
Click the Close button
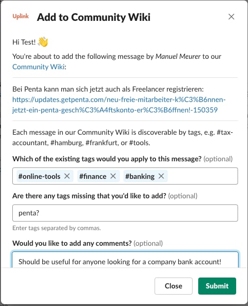click(x=174, y=286)
